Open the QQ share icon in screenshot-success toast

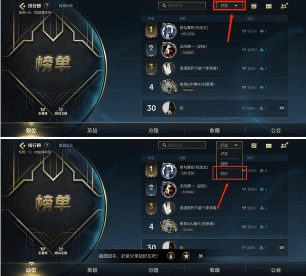(171, 256)
